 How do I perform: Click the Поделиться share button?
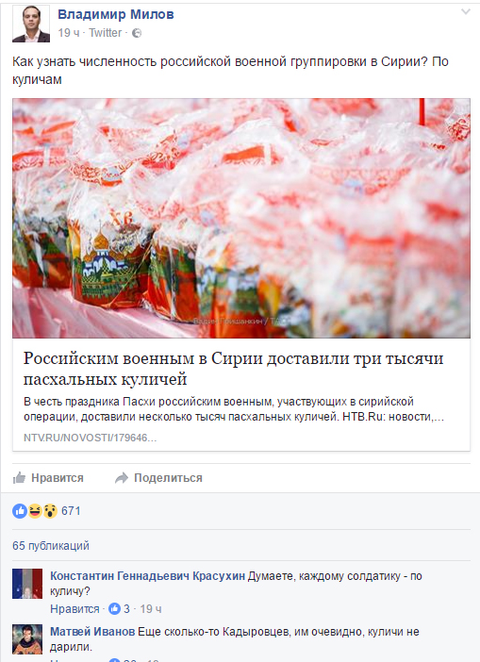tap(158, 478)
